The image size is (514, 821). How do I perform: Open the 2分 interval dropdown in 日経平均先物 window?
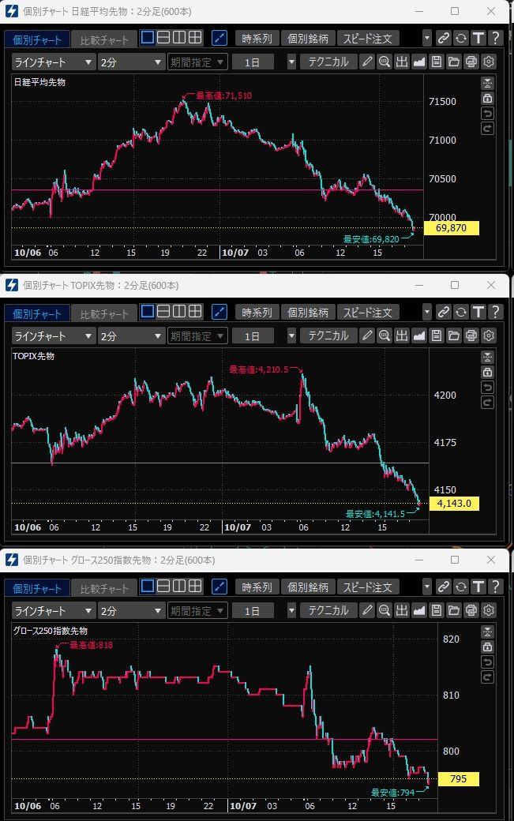click(x=131, y=62)
